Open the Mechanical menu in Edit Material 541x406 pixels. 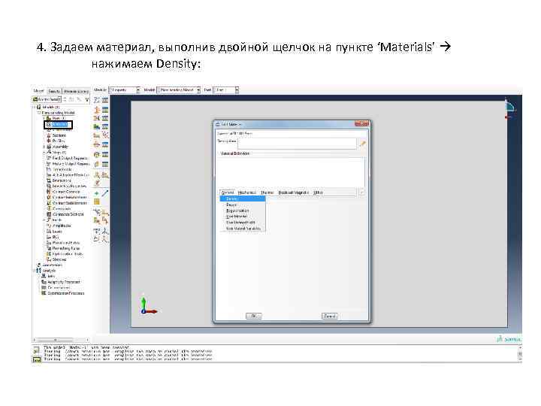tap(247, 192)
